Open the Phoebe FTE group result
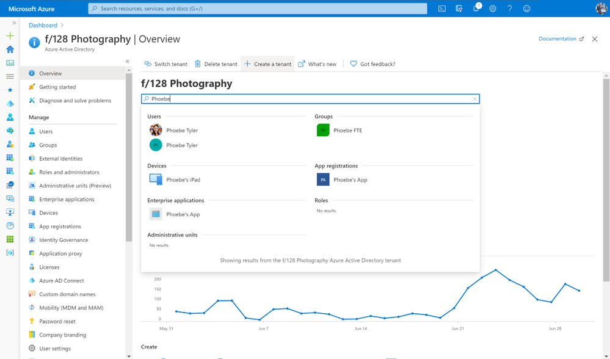 click(339, 130)
